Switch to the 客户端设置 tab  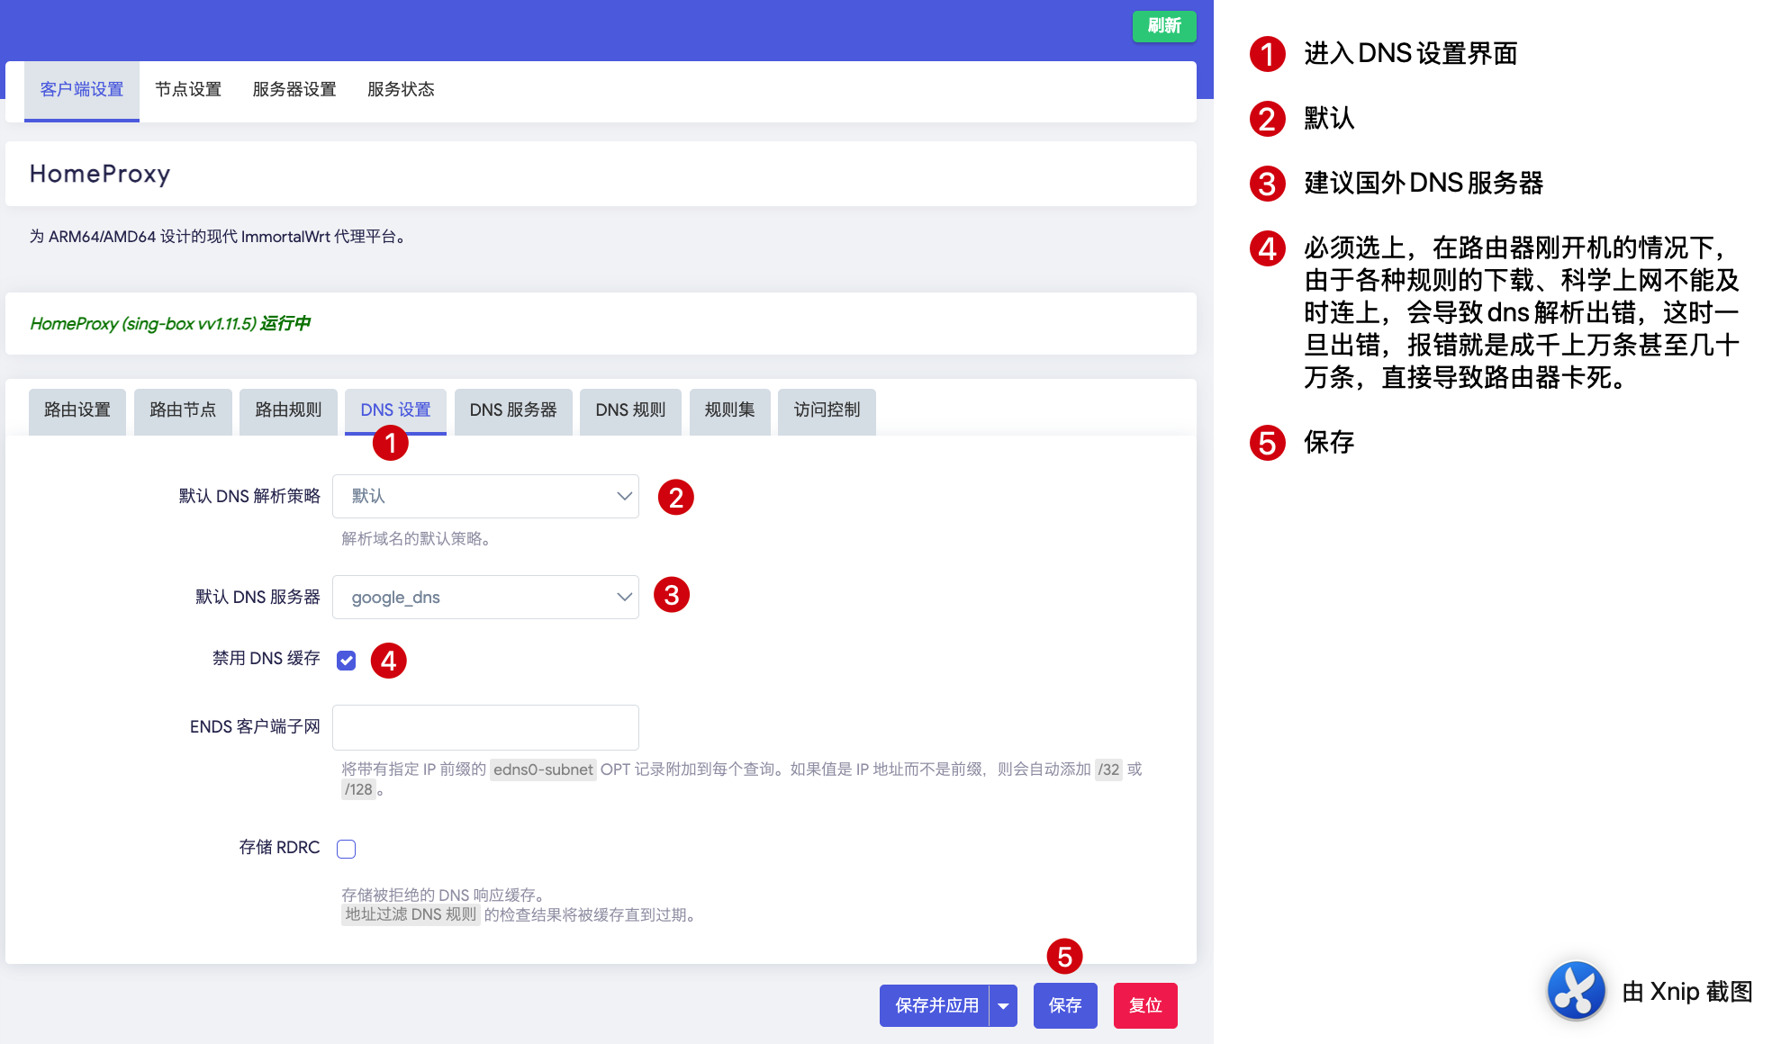coord(82,90)
